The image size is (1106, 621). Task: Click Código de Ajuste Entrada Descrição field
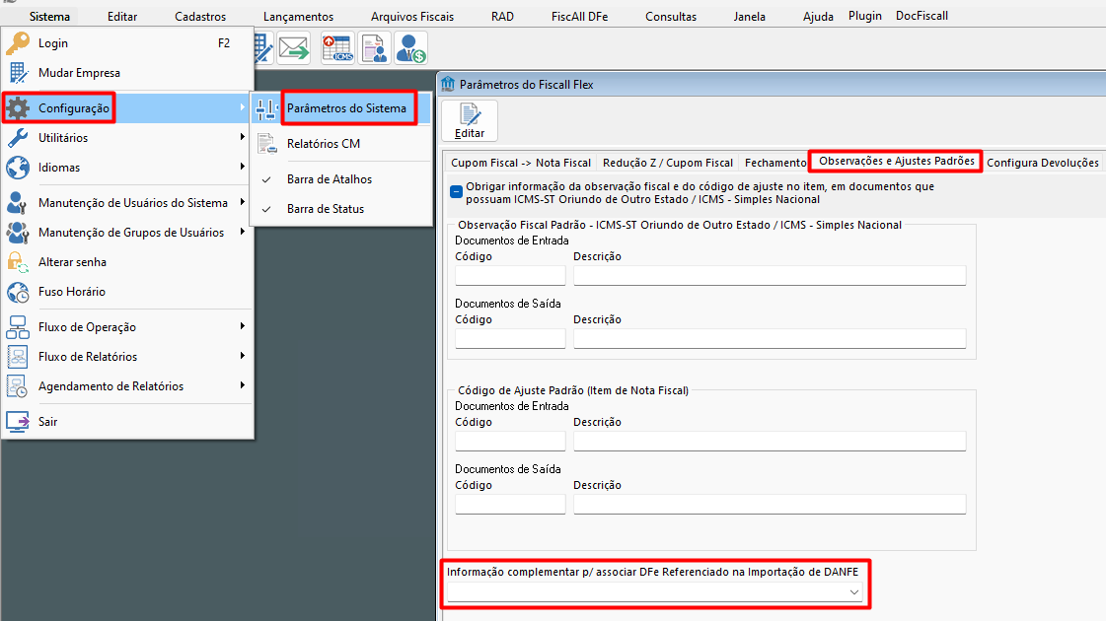click(770, 442)
